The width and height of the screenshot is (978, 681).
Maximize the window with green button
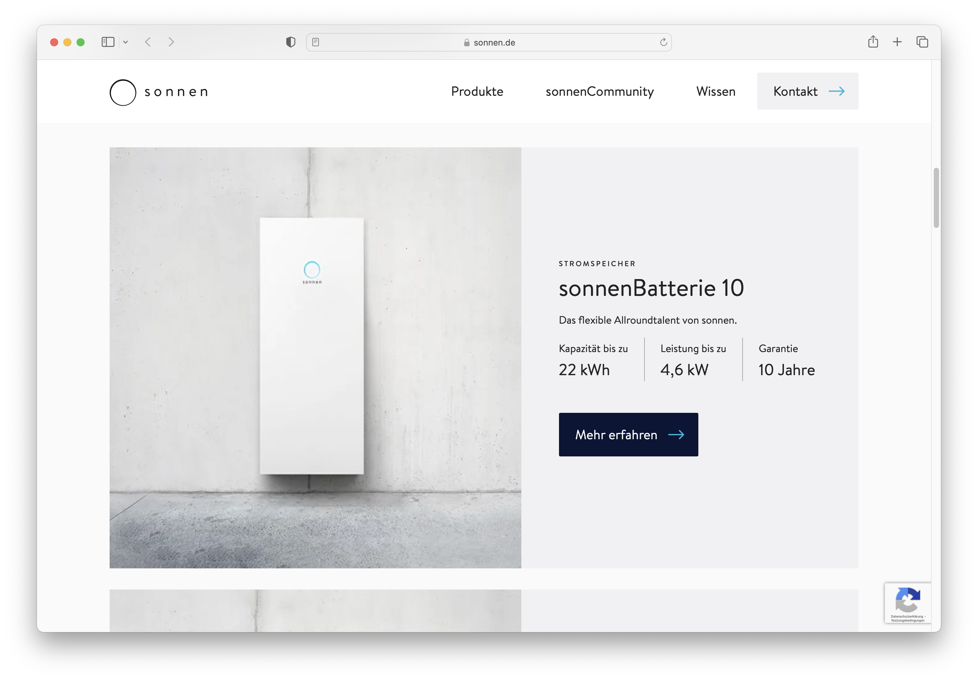point(81,42)
